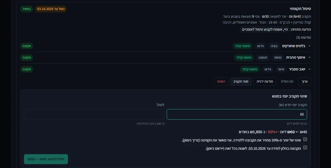Click the טיוטת קלוד tag on יואב מסביר

click(250, 69)
